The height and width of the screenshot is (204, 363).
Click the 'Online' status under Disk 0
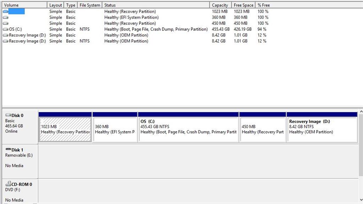(x=11, y=131)
